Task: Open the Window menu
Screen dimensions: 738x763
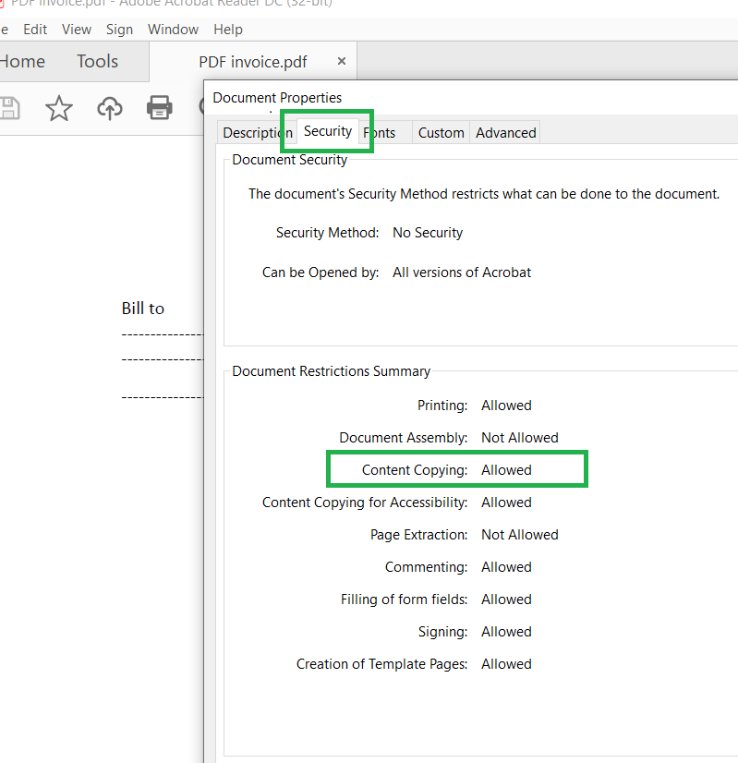Action: 173,30
